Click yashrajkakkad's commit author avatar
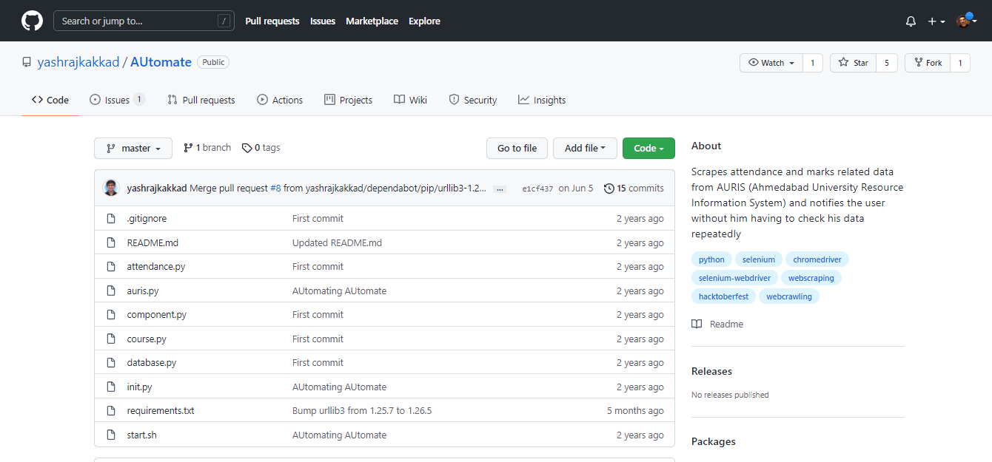This screenshot has height=462, width=992. [111, 188]
